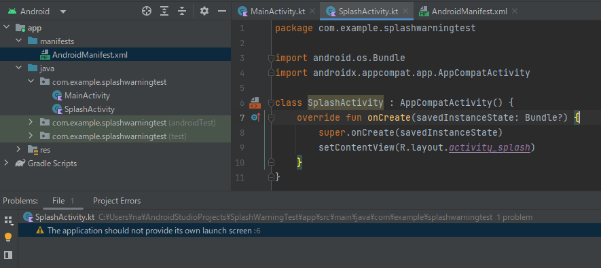601x268 pixels.
Task: Click the activity_splash layout reference
Action: point(490,147)
